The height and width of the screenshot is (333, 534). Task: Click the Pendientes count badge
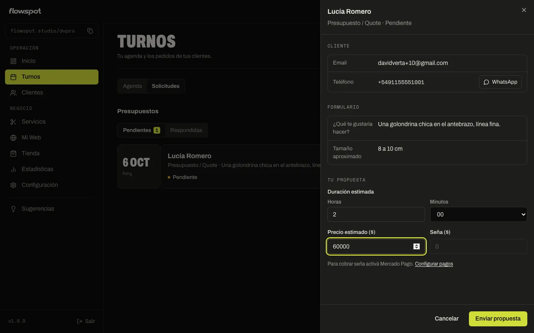coord(157,130)
